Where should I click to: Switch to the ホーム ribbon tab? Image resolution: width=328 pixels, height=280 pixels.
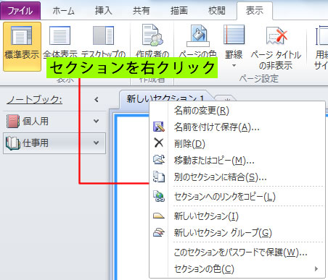tap(63, 11)
